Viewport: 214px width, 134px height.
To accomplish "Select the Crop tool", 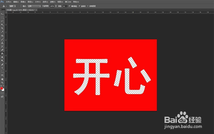I will (x=2, y=28).
